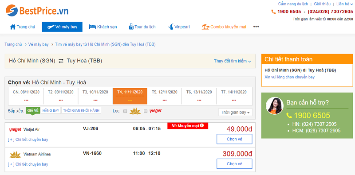This screenshot has width=355, height=175.
Task: Click Chọn vé for Vietnam Airlines VN-1660
Action: point(234,163)
